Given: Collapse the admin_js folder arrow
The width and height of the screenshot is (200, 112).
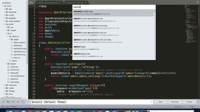Looking at the screenshot, I should [7, 36].
